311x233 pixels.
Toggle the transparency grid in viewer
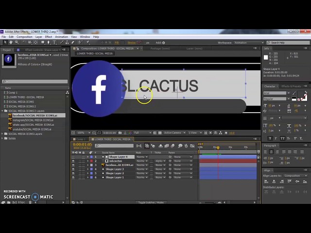pos(160,133)
